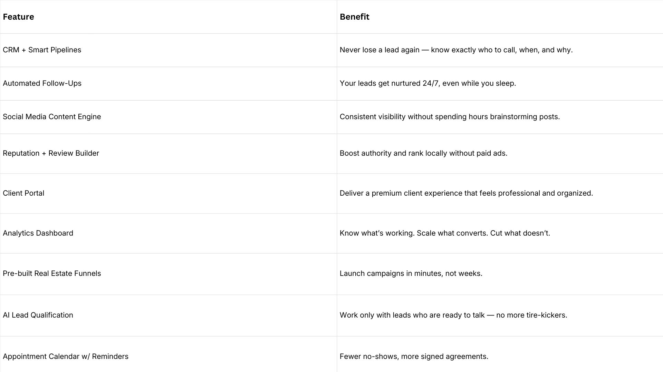Viewport: 663px width, 372px height.
Task: Click the 'Deliver a premium client experience' cell
Action: point(466,193)
